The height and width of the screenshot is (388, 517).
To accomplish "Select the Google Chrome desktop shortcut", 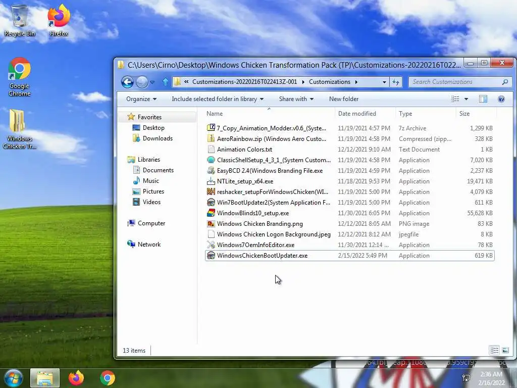I will (20, 77).
